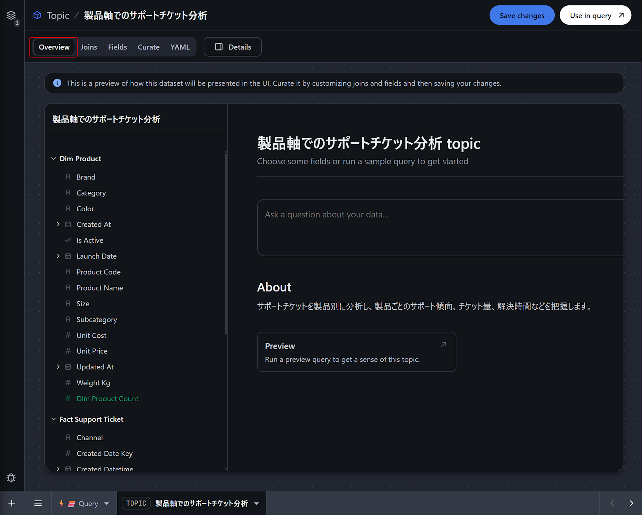This screenshot has width=642, height=515.
Task: Click the Save changes button
Action: 522,15
